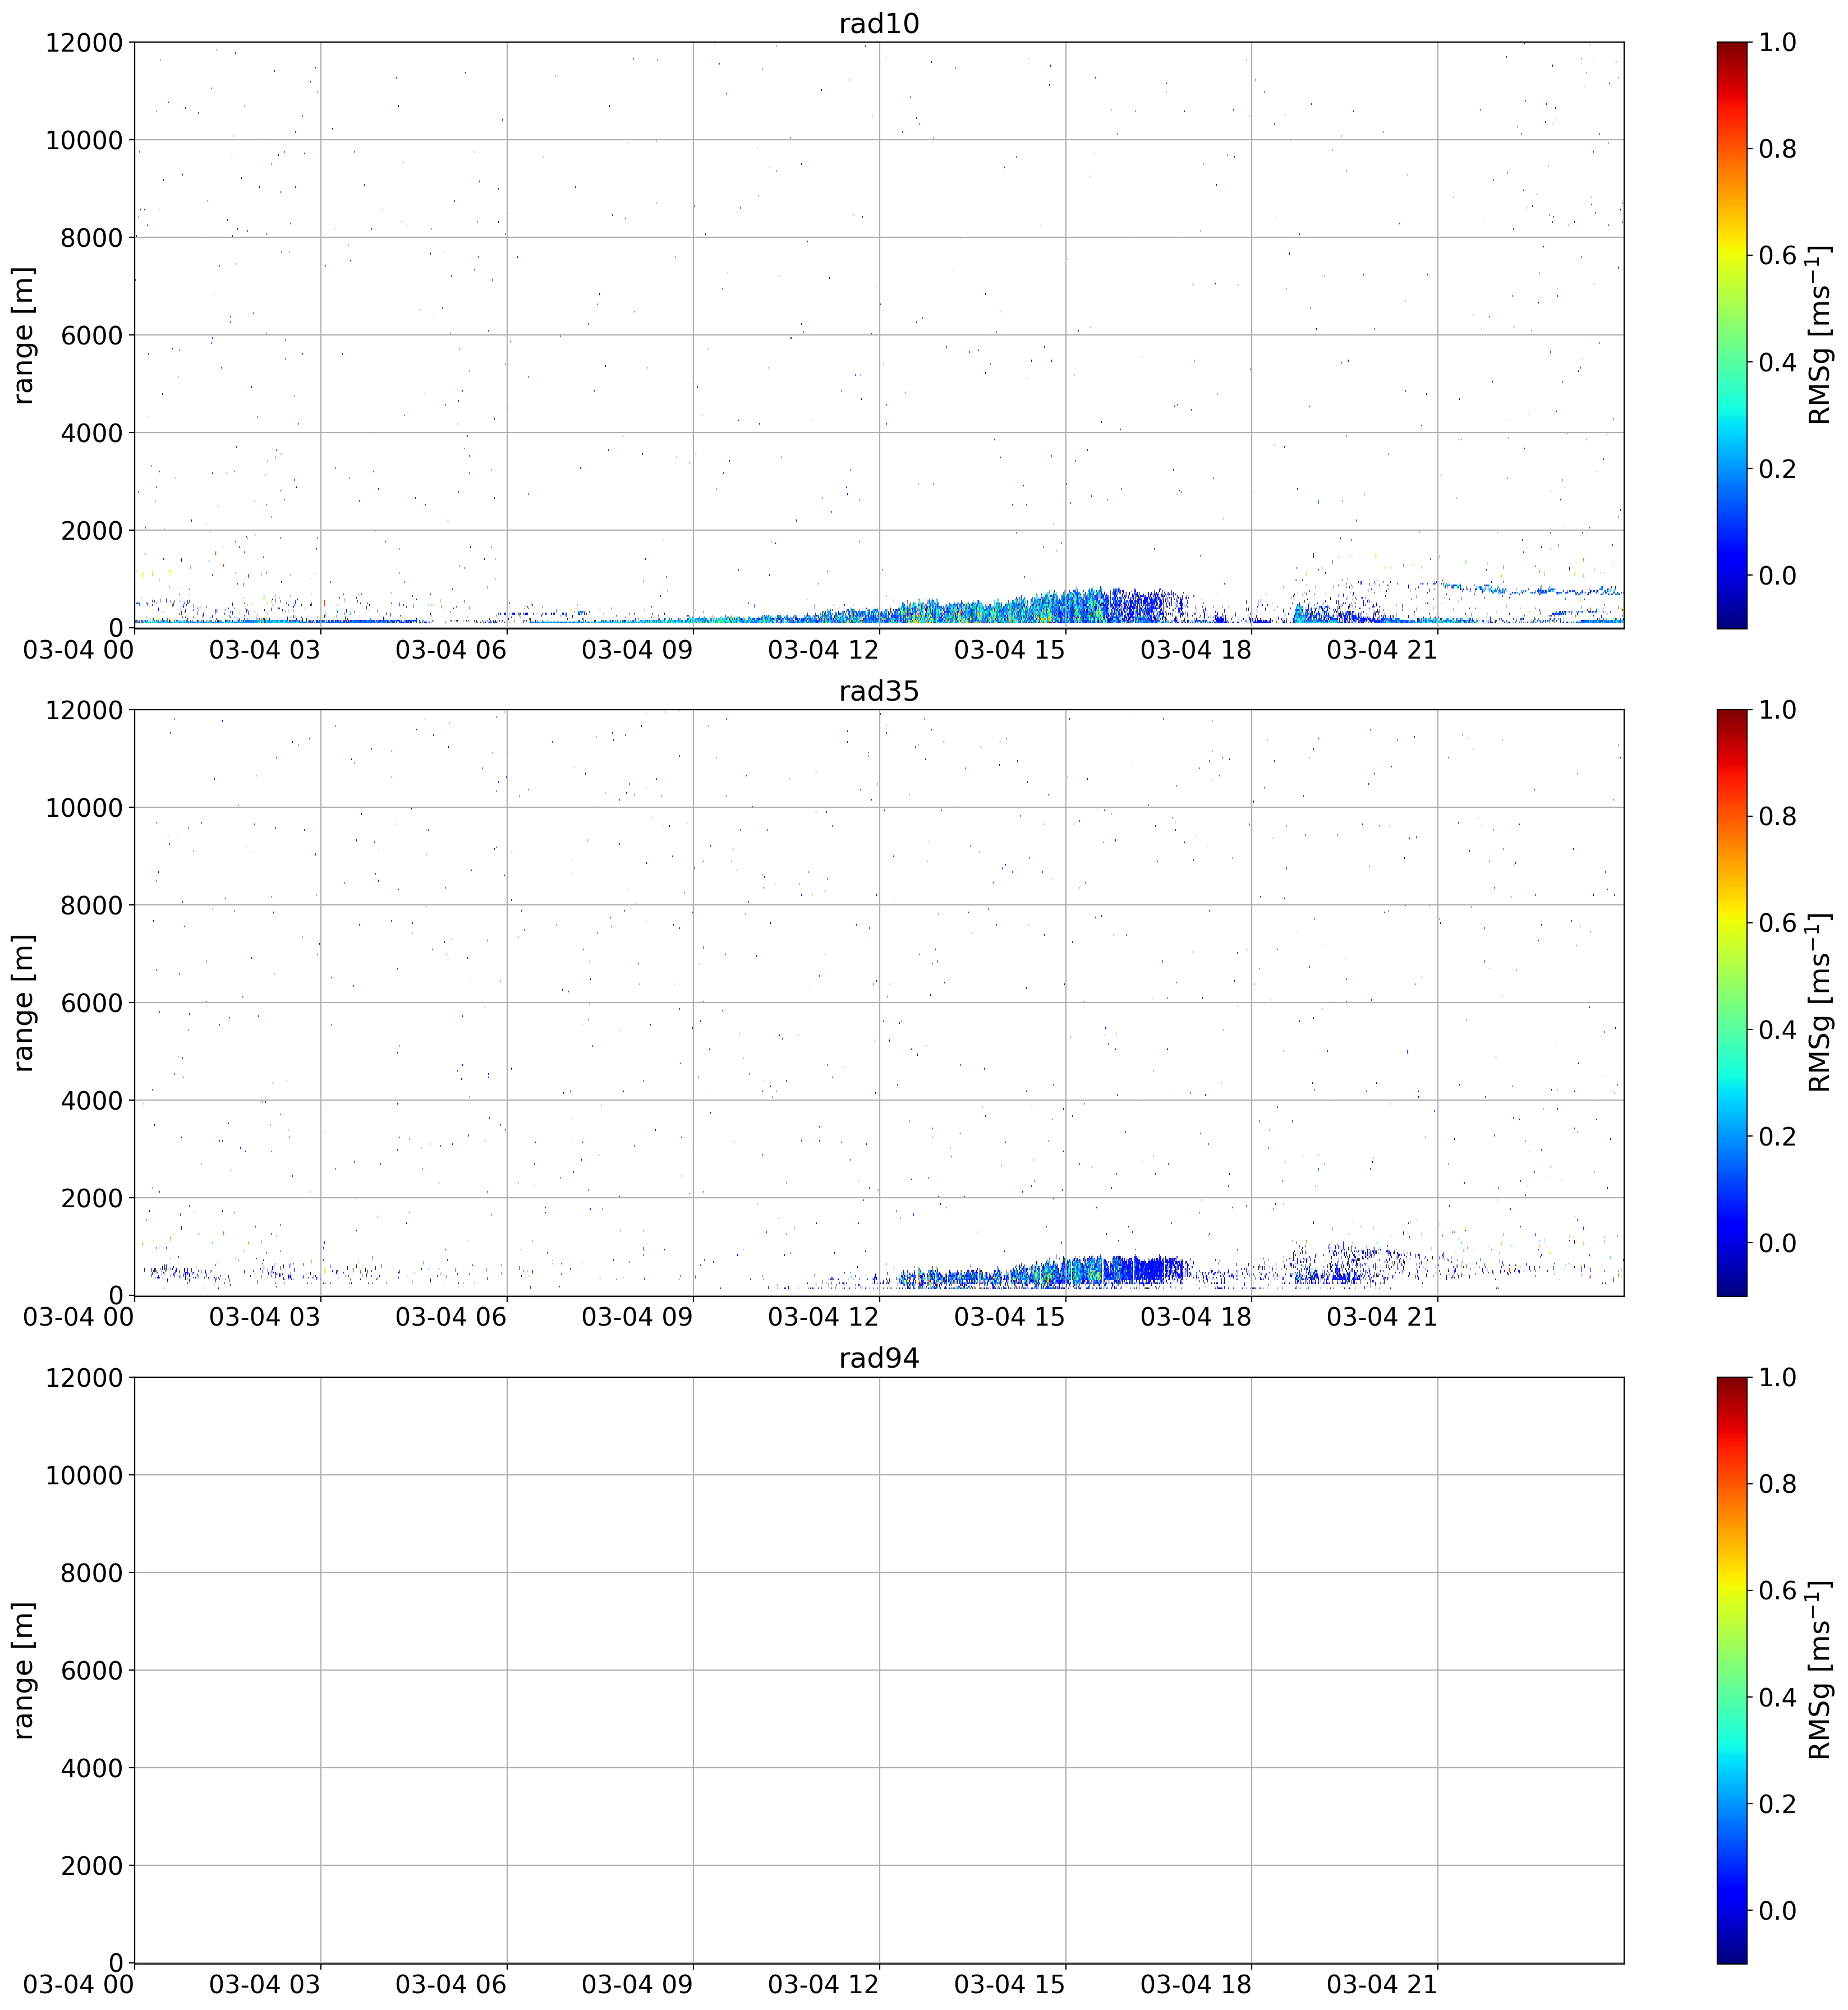
Task: Click the 10000 range tick on rad35
Action: pos(84,808)
